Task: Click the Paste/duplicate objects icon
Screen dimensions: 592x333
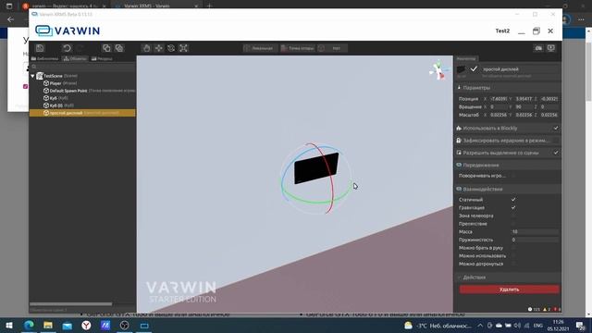Action: pos(119,48)
